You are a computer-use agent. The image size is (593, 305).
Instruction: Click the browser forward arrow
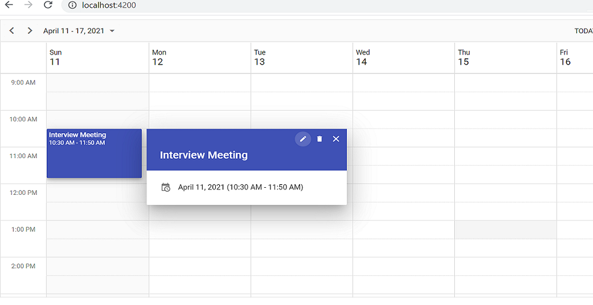(x=28, y=5)
